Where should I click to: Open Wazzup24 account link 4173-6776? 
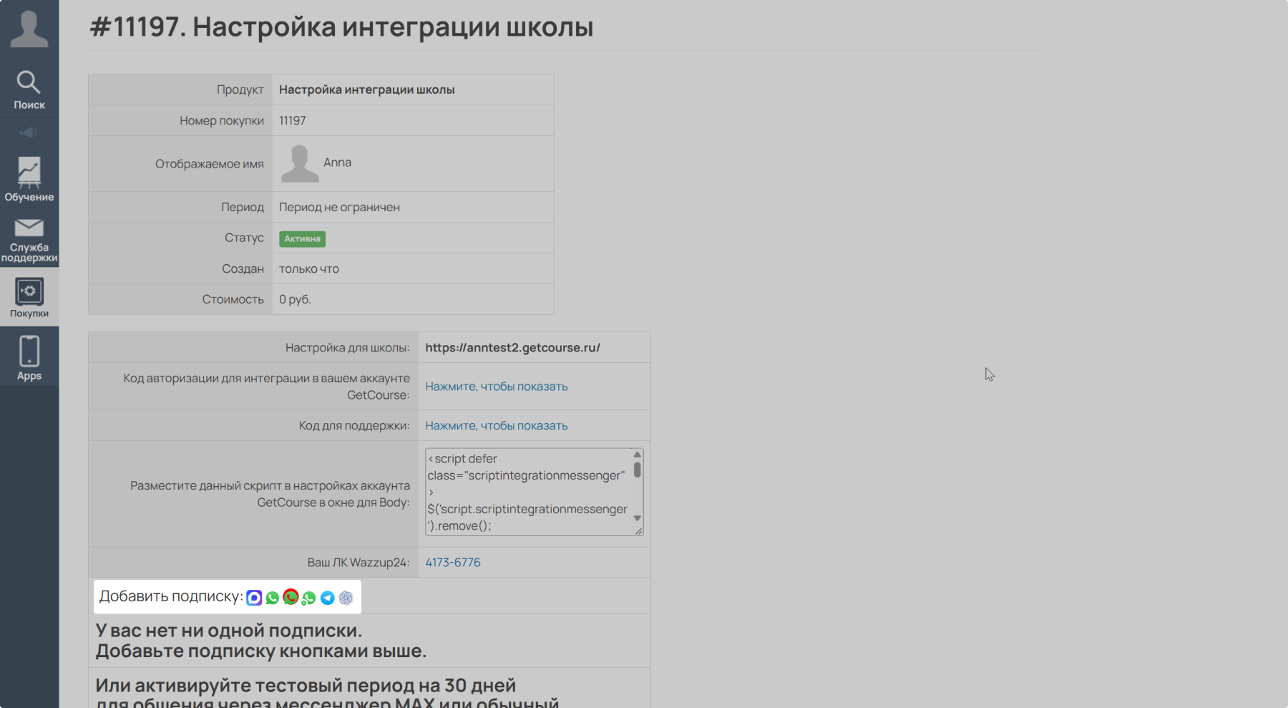(x=453, y=563)
